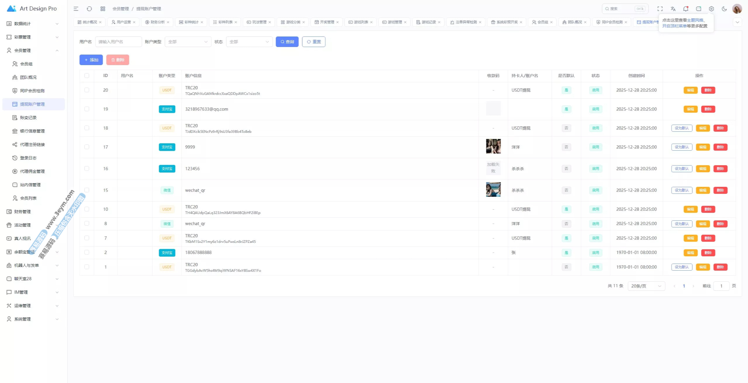Tick the checkbox for row ID 17

(x=87, y=147)
